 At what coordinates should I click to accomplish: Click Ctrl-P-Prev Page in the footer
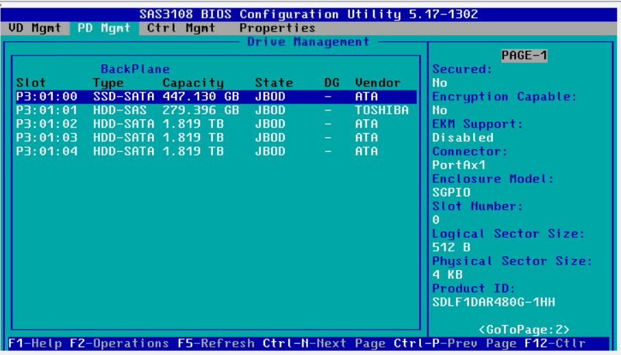[x=455, y=343]
